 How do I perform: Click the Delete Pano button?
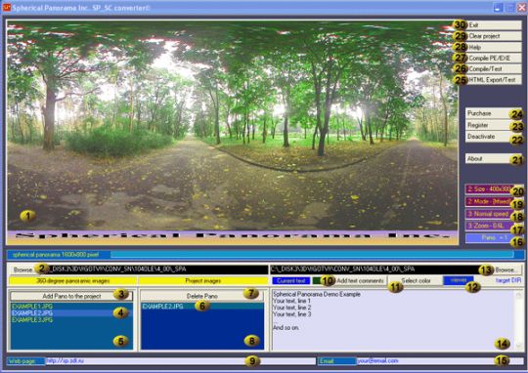(202, 296)
